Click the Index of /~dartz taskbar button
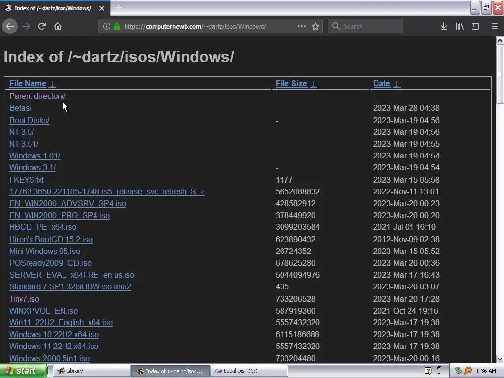 coord(170,371)
